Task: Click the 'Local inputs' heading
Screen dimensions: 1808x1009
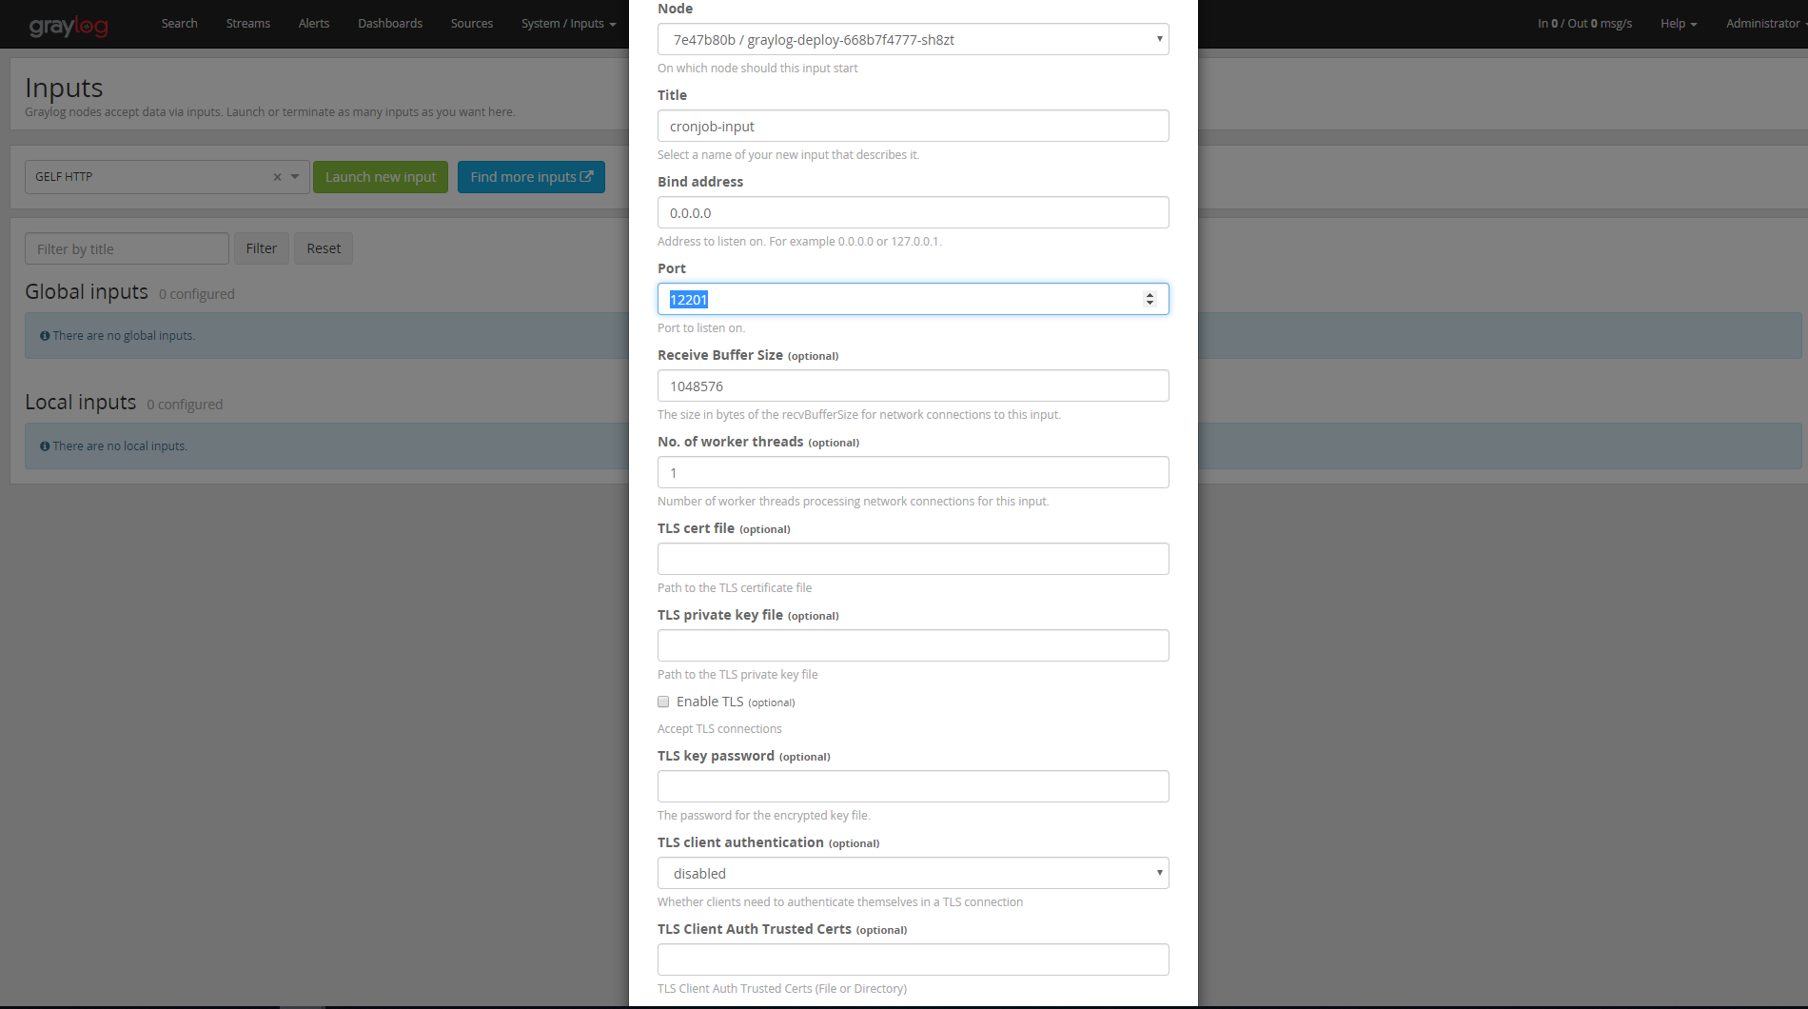Action: tap(81, 403)
